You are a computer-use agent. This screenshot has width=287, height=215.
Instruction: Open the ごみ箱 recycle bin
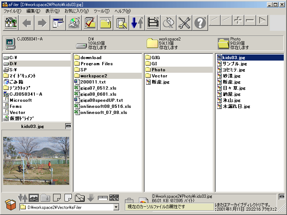(37, 82)
